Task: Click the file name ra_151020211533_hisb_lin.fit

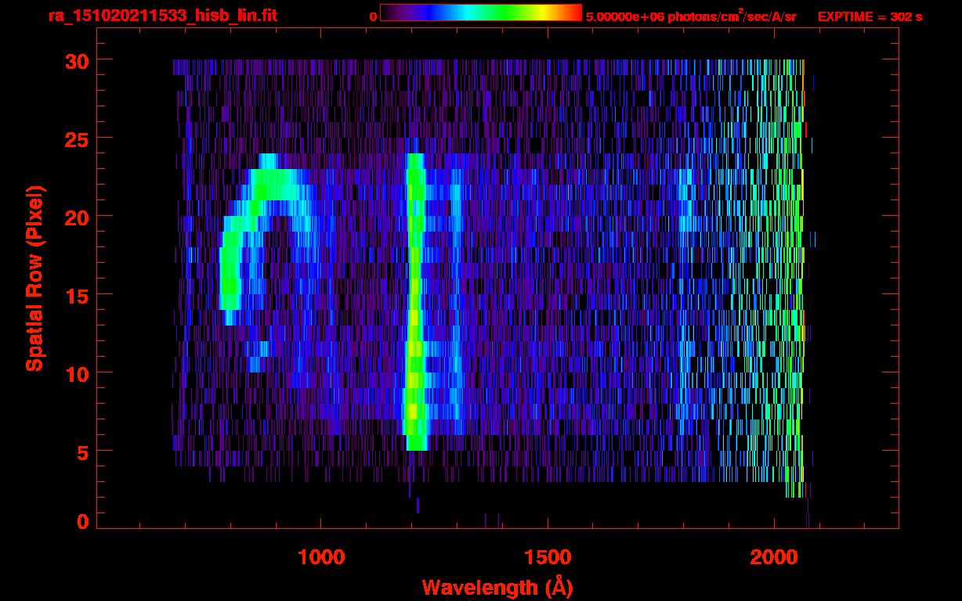Action: point(162,15)
